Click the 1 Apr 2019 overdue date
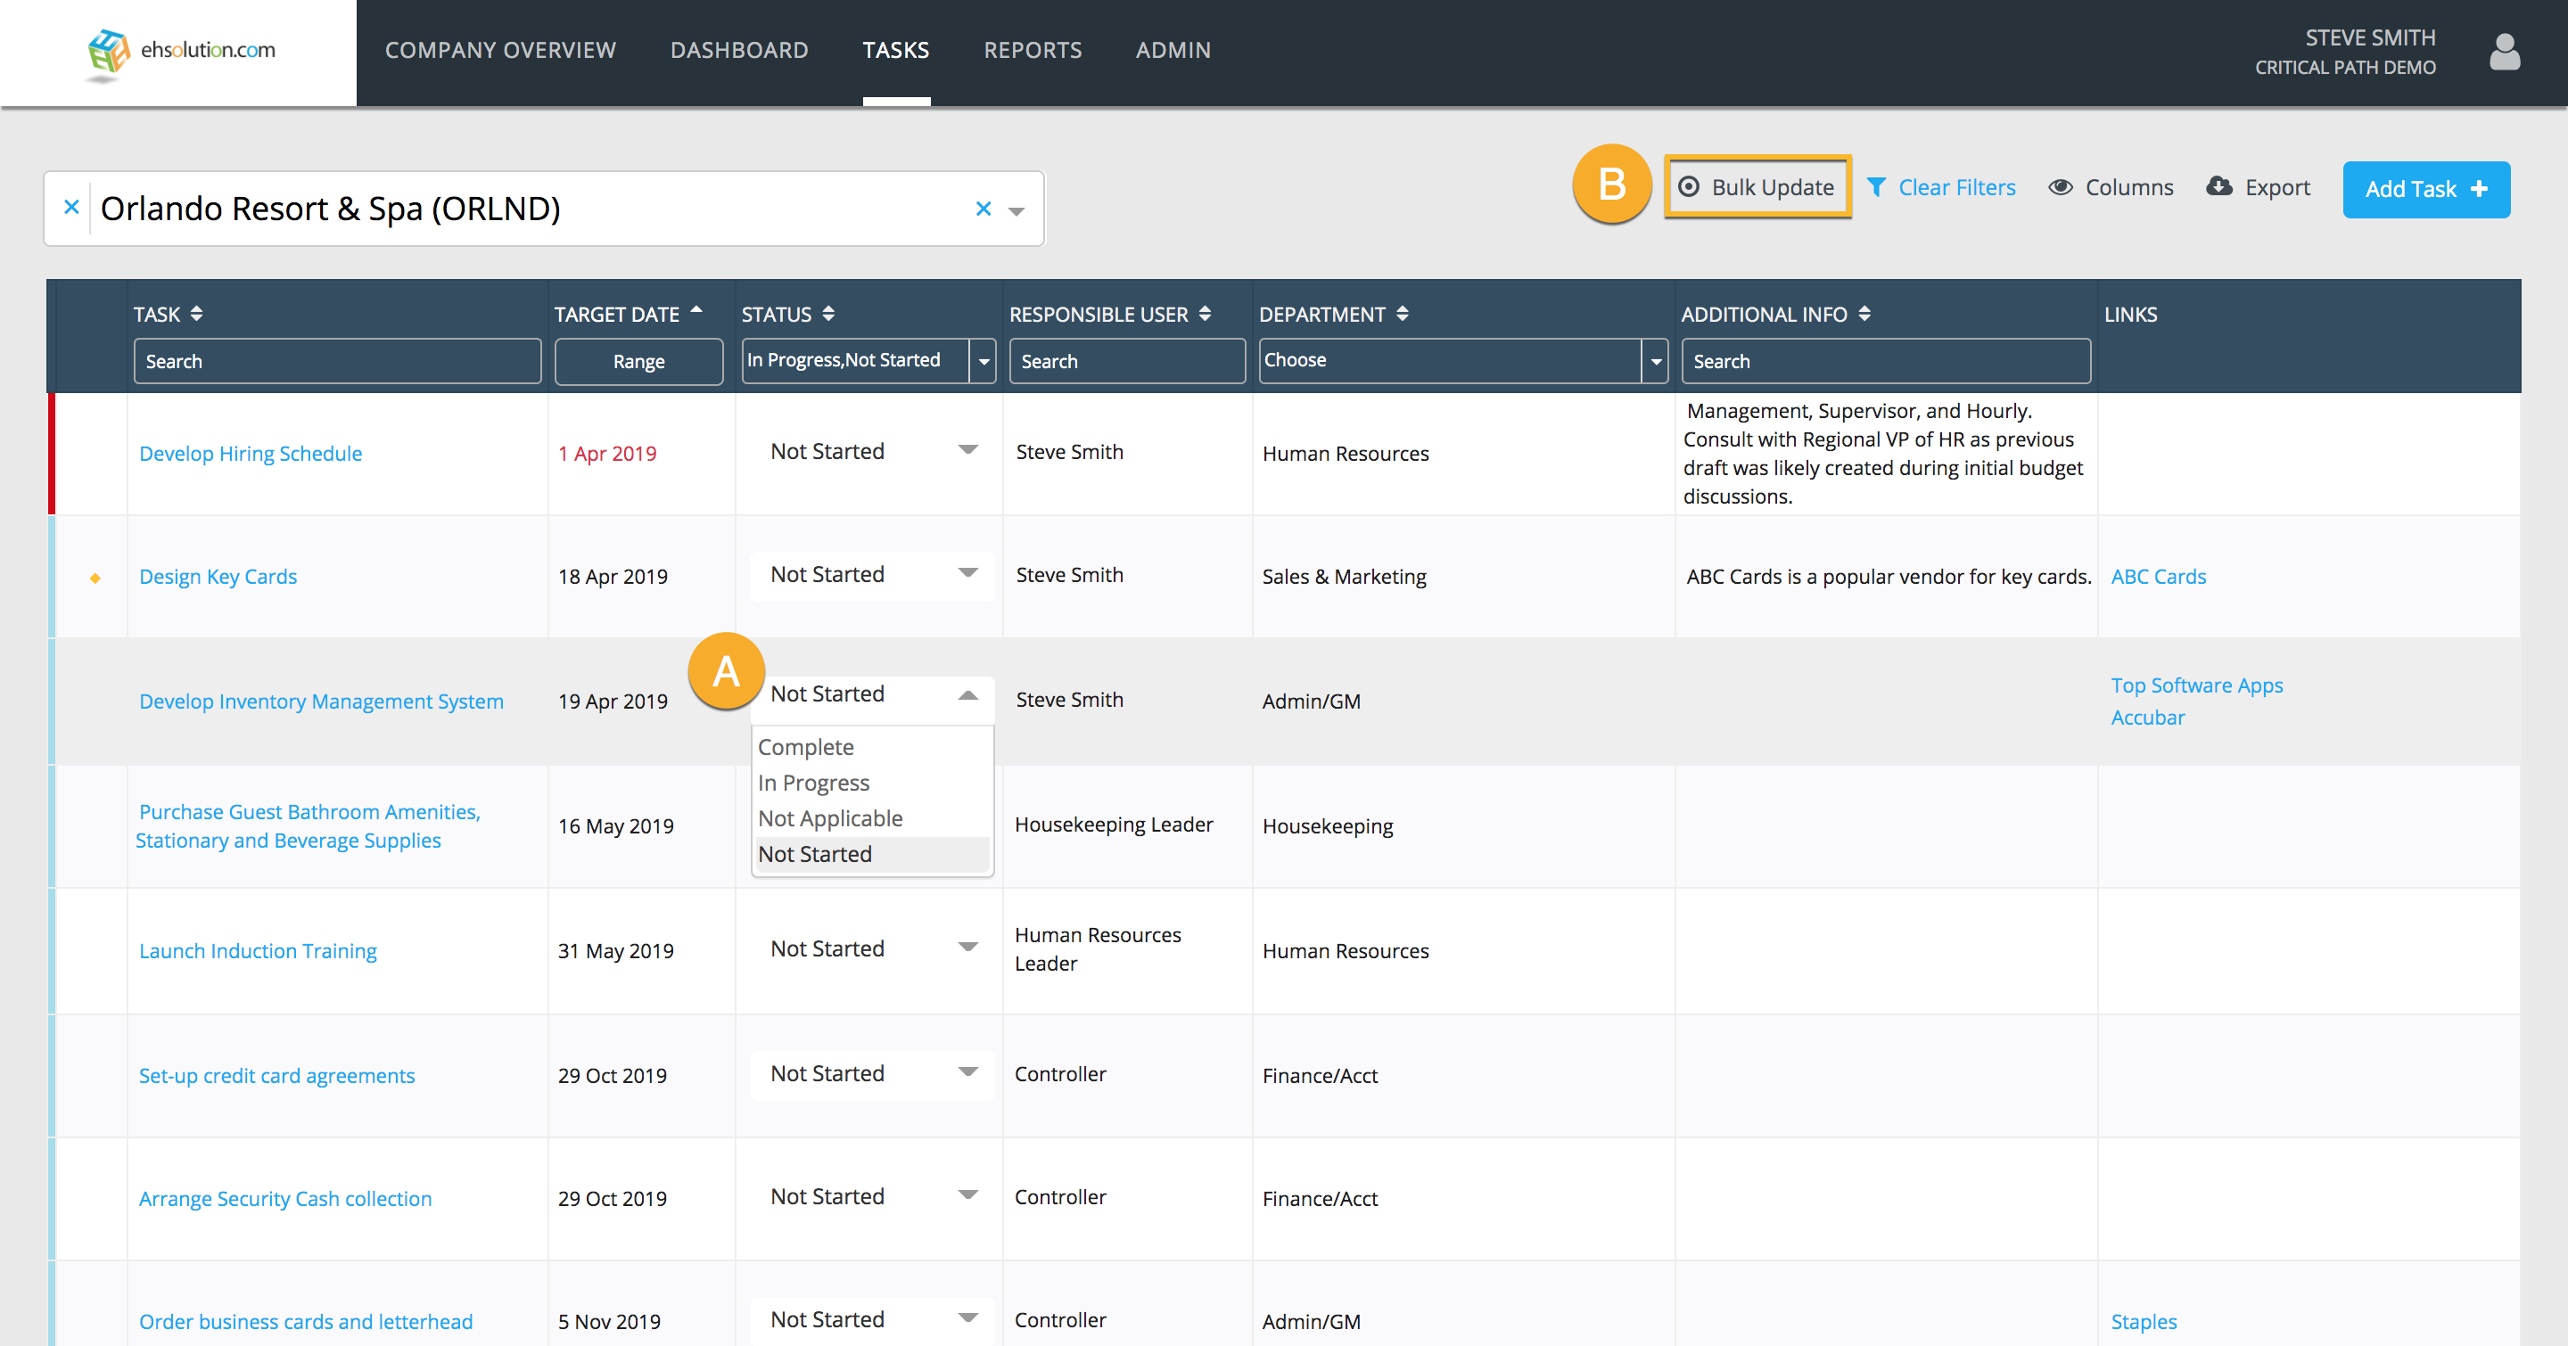The image size is (2568, 1346). (x=607, y=454)
